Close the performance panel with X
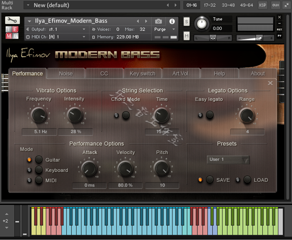 pyautogui.click(x=270, y=83)
